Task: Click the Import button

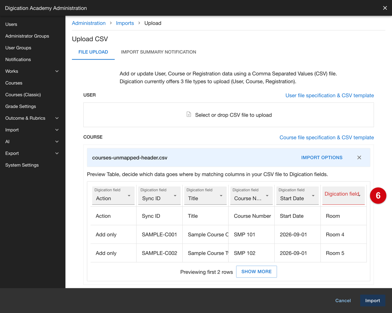Action: click(x=373, y=301)
